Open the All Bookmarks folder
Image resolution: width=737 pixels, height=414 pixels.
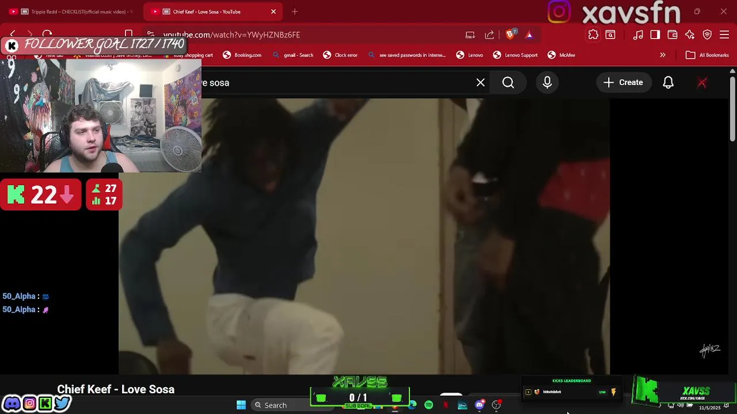[x=708, y=55]
